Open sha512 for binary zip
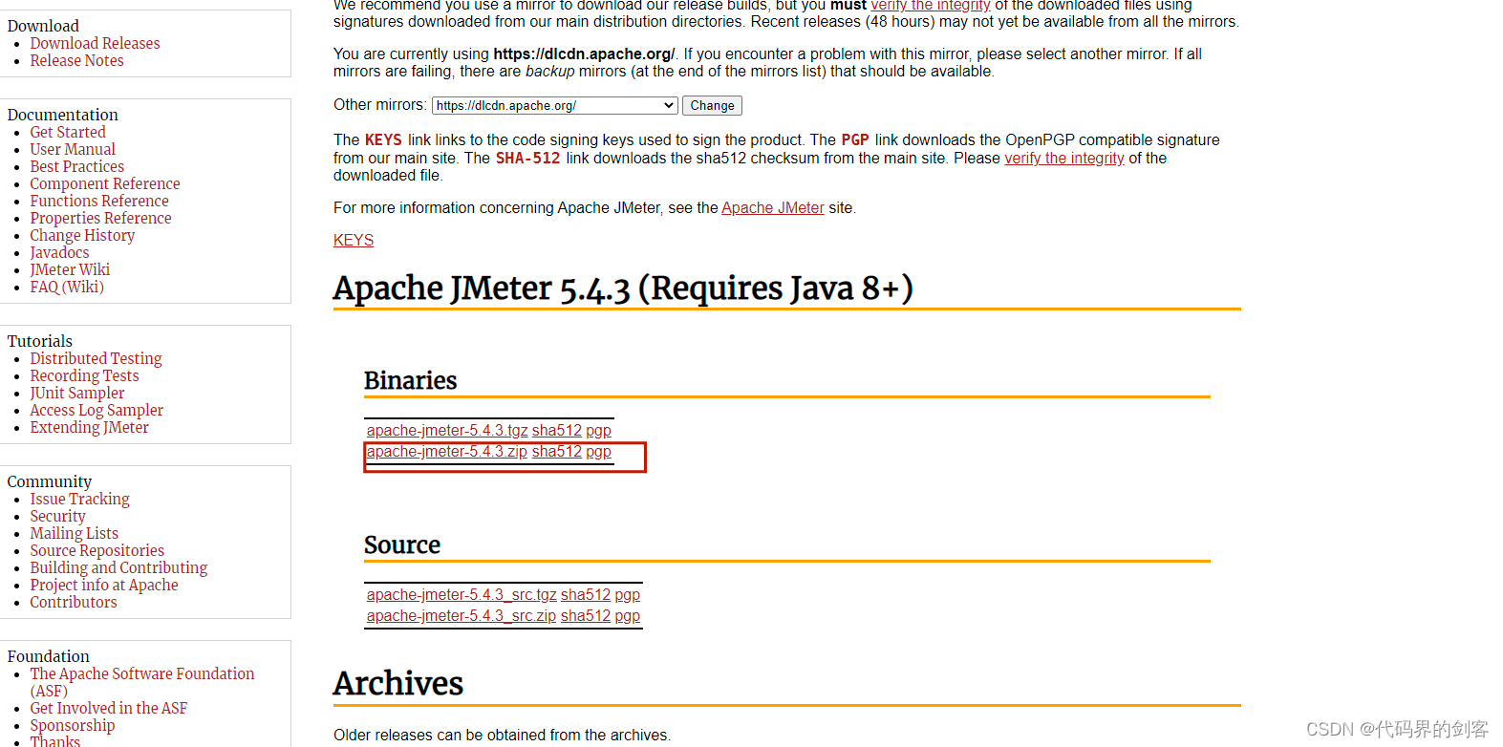Screen dimensions: 1503x747 pyautogui.click(x=556, y=451)
